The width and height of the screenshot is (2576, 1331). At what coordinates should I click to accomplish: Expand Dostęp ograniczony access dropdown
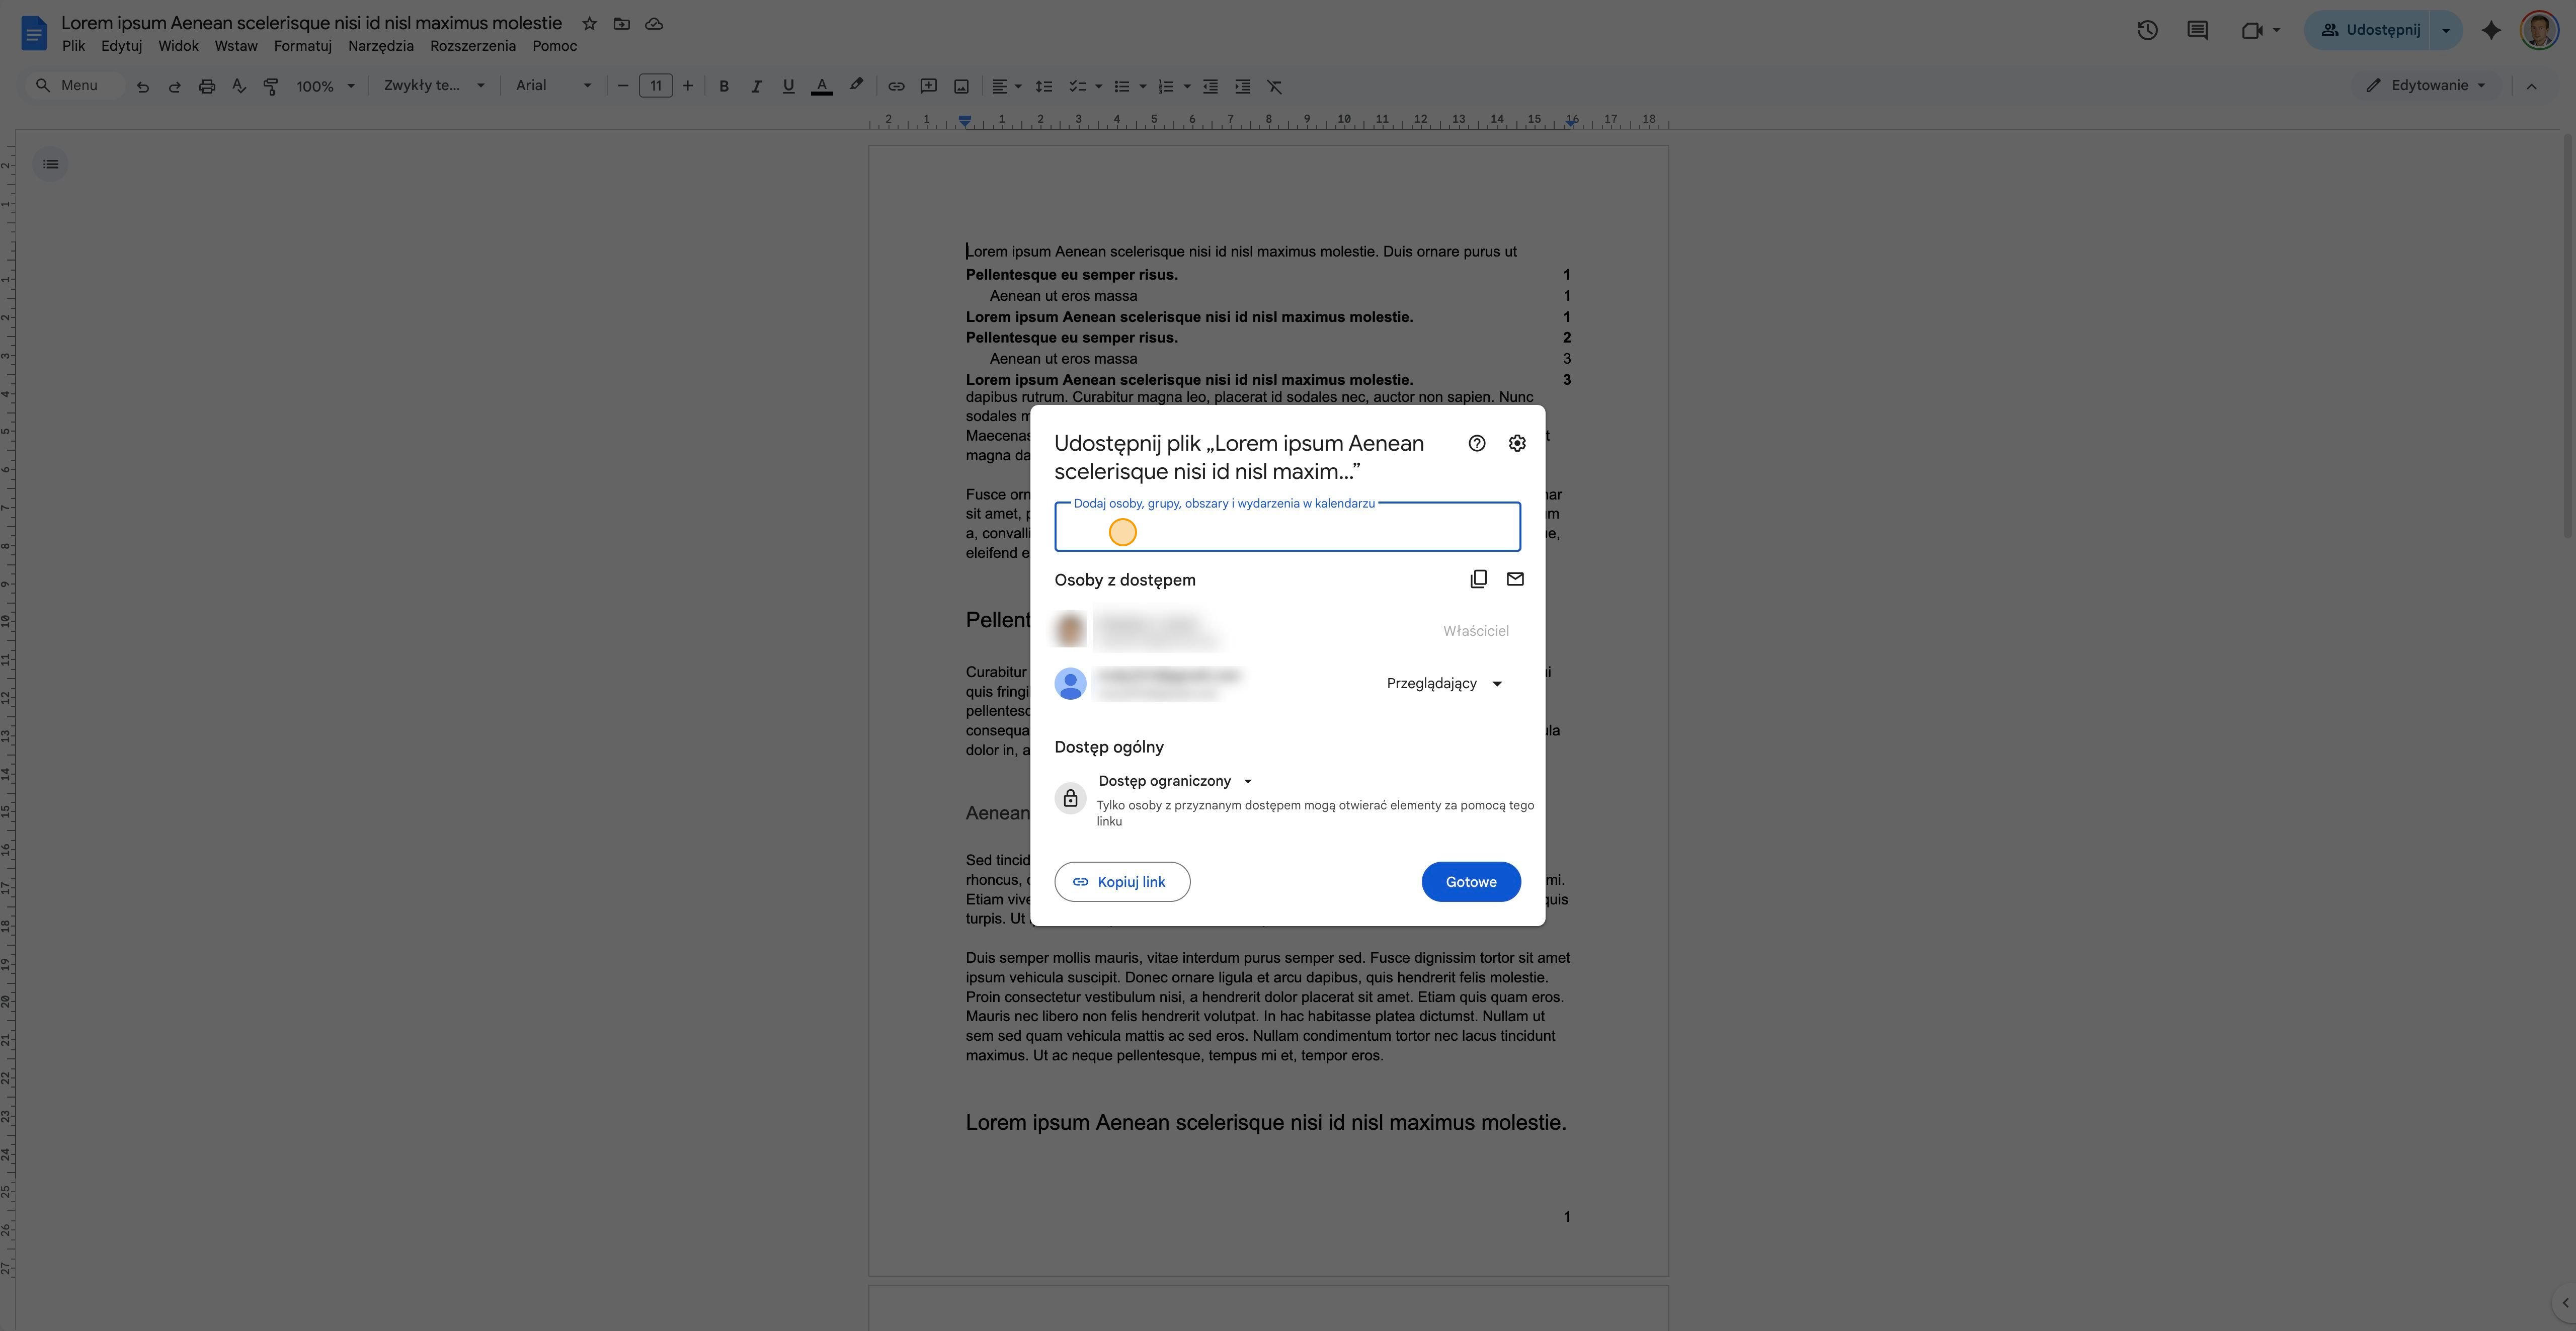(1175, 781)
